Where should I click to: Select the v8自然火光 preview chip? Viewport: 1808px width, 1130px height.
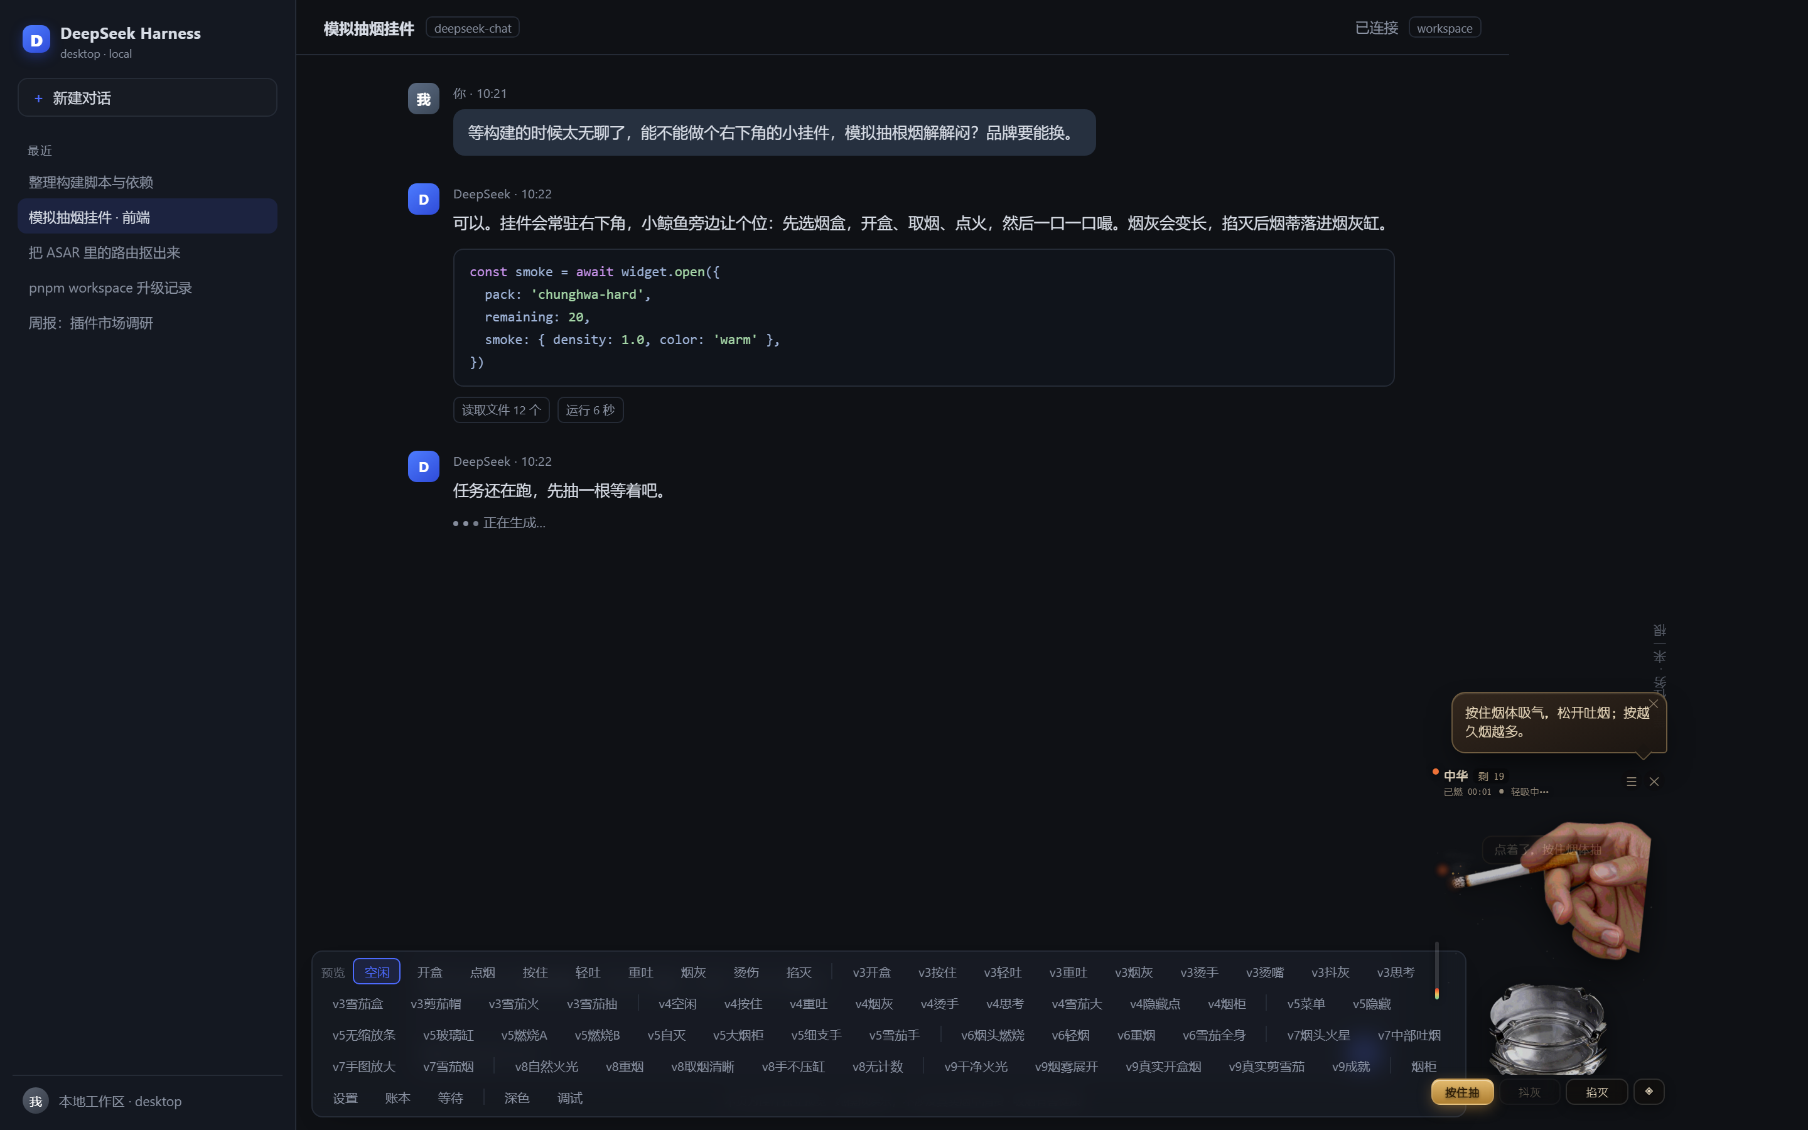click(546, 1066)
